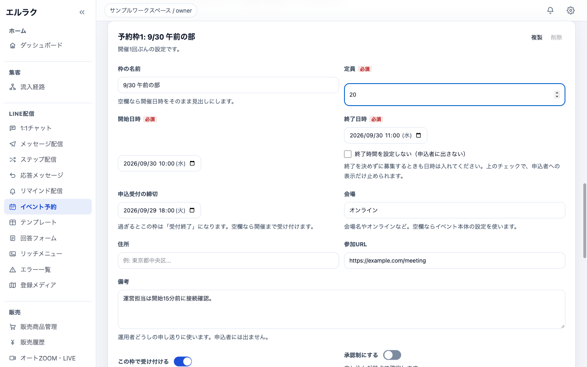Enable the 承認制にする switch
This screenshot has height=367, width=587.
coord(392,355)
